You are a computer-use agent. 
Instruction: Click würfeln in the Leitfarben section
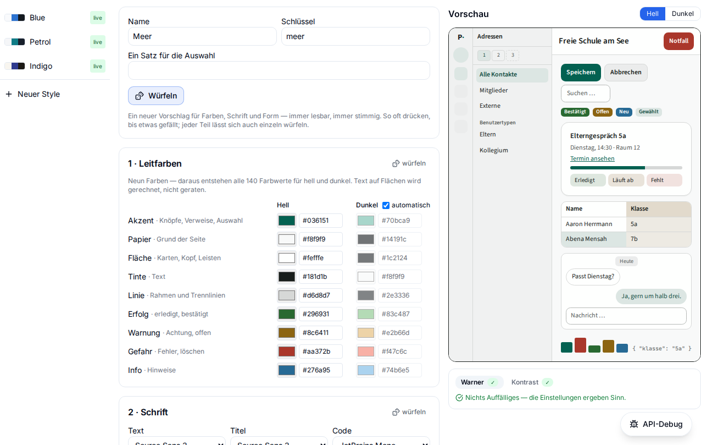coord(409,163)
